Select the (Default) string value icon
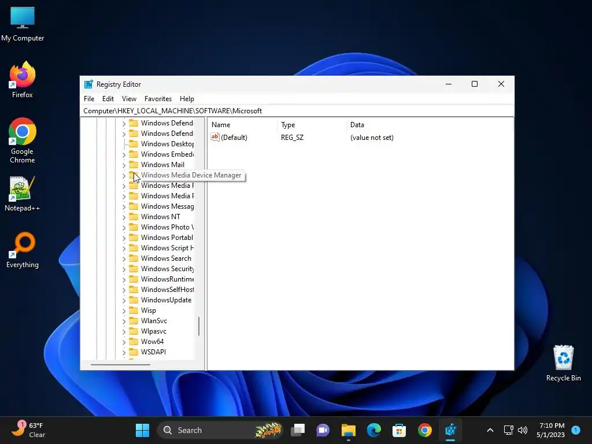The image size is (592, 444). tap(215, 138)
